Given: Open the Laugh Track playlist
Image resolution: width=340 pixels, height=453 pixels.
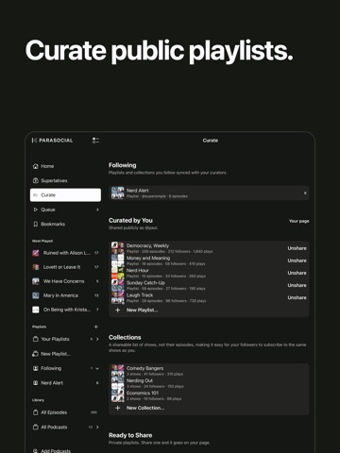Looking at the screenshot, I should [209, 297].
